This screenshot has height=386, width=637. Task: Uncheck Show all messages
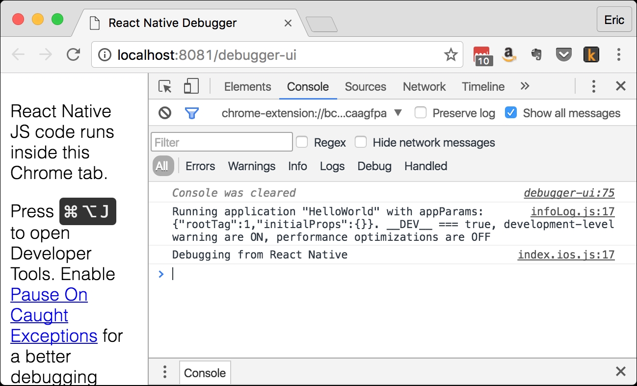pos(511,113)
